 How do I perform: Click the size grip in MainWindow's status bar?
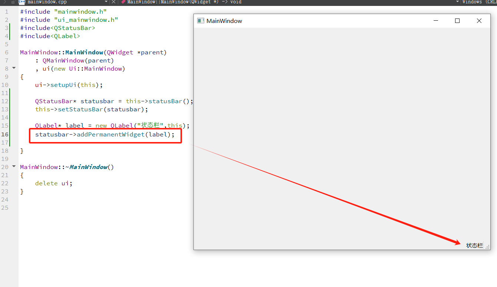point(487,246)
